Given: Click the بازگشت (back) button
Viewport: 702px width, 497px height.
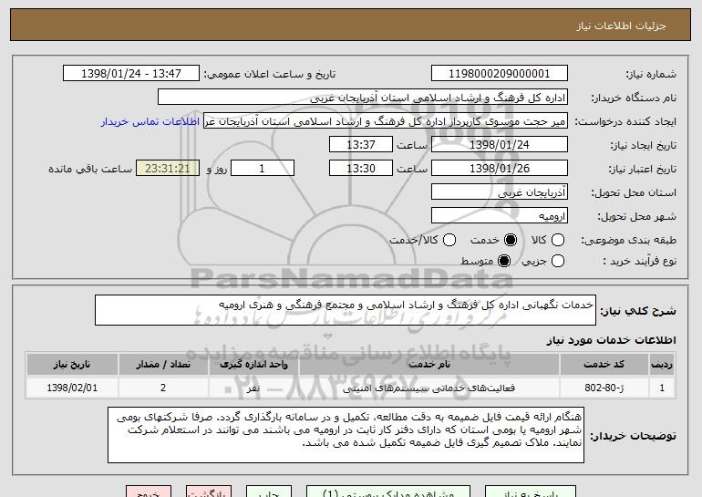Looking at the screenshot, I should point(209,492).
